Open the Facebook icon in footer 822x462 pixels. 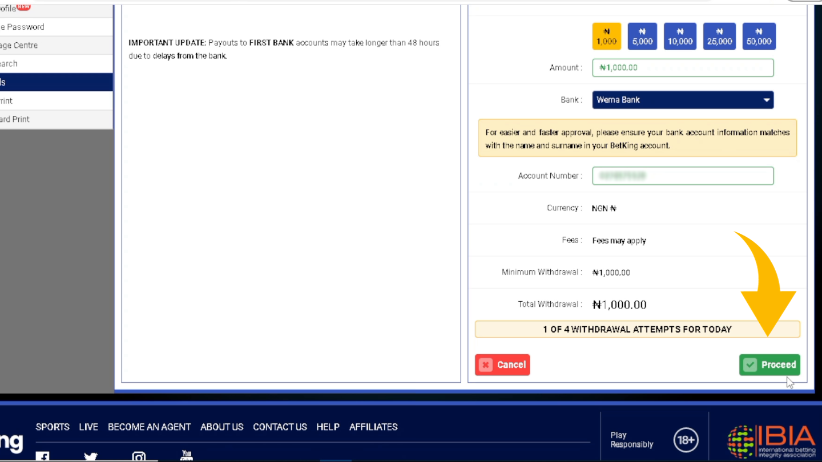pos(42,456)
